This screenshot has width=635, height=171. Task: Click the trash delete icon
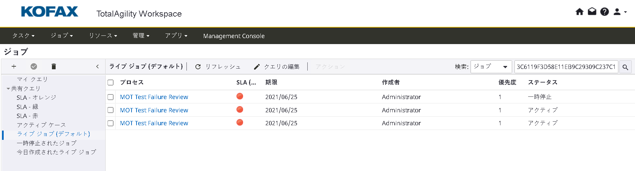[x=54, y=67]
